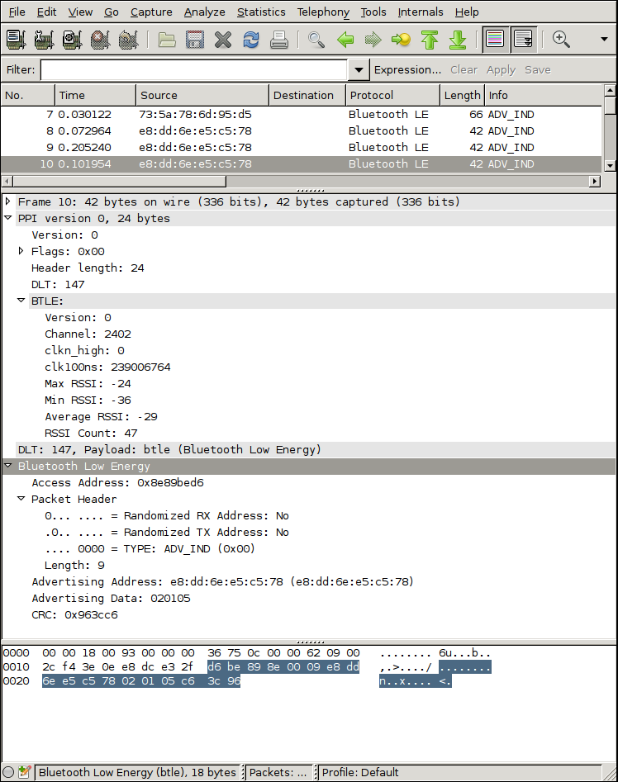Open the Internals menu
This screenshot has width=618, height=782.
point(421,12)
